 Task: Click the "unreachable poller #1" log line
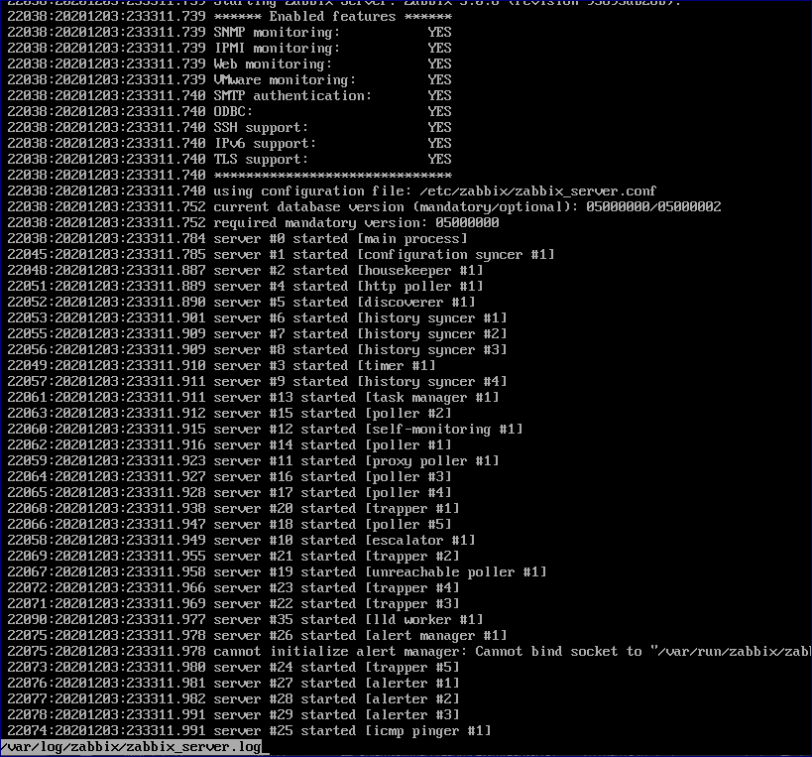(277, 572)
